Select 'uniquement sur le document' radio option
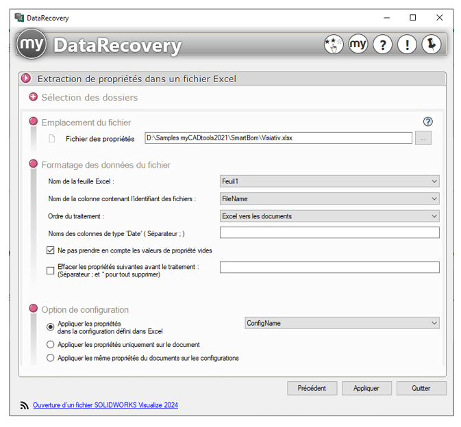This screenshot has width=461, height=427. (x=51, y=344)
